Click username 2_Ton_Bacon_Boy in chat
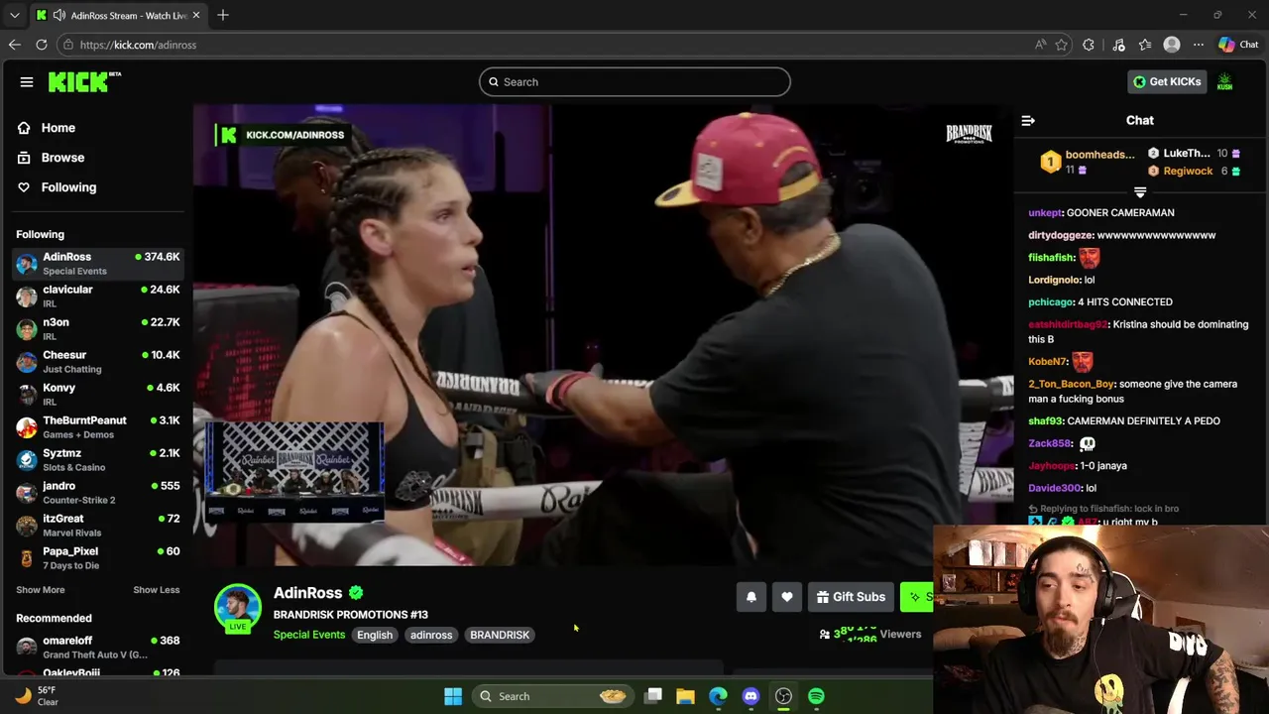 coord(1071,384)
